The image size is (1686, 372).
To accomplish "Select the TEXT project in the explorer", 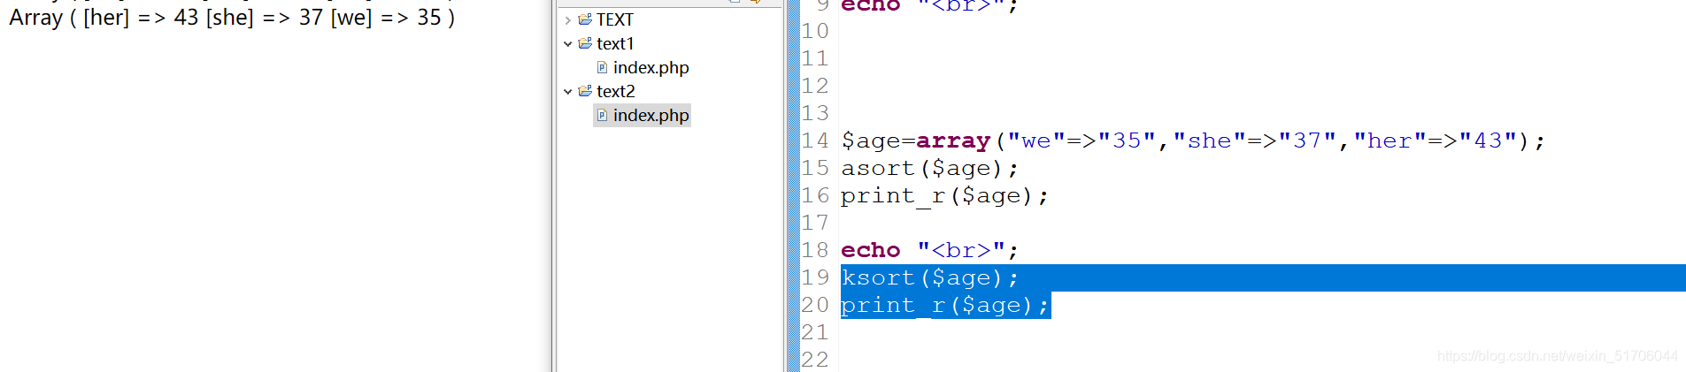I will pos(614,19).
